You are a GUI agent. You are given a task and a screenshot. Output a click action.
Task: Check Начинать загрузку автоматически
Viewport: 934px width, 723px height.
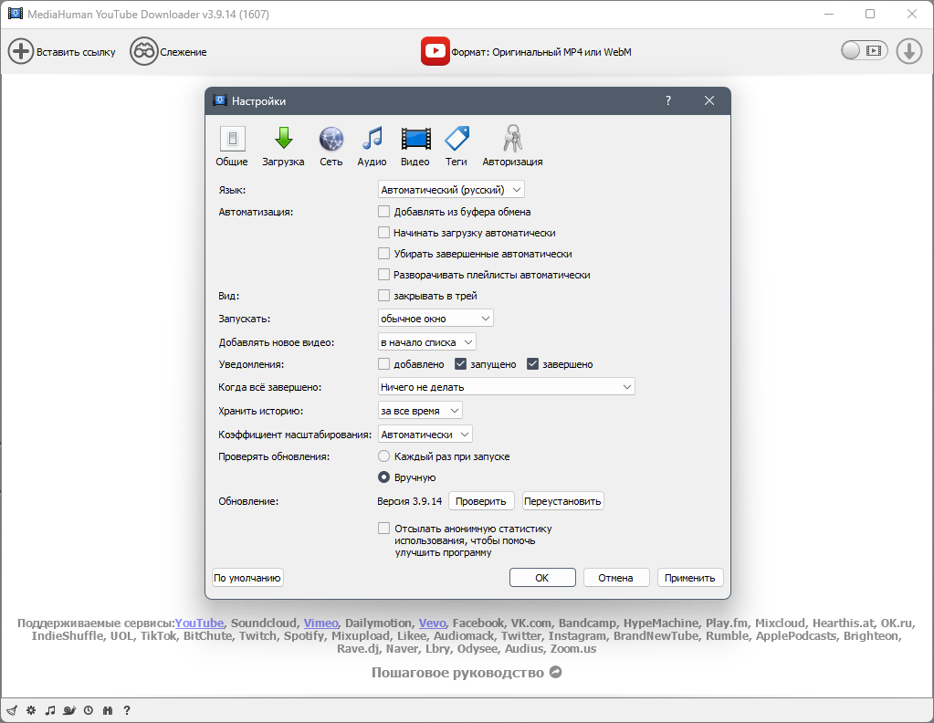coord(384,232)
